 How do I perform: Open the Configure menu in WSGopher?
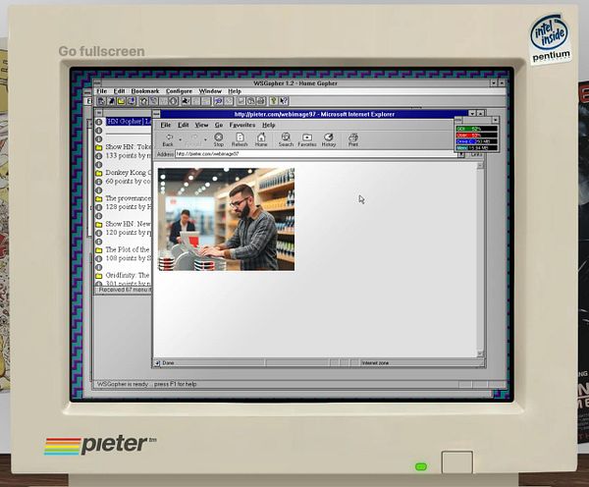(x=180, y=91)
